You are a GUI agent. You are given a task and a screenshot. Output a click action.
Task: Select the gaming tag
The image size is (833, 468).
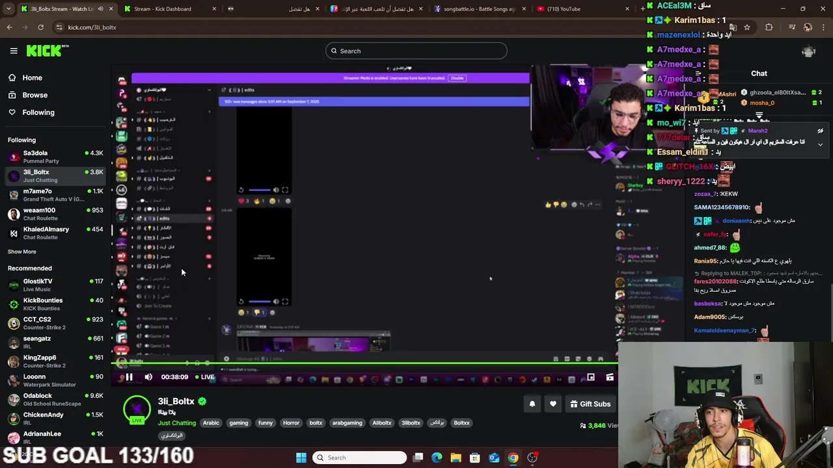238,423
